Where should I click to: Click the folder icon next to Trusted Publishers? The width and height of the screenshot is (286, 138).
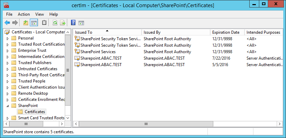pos(14,63)
